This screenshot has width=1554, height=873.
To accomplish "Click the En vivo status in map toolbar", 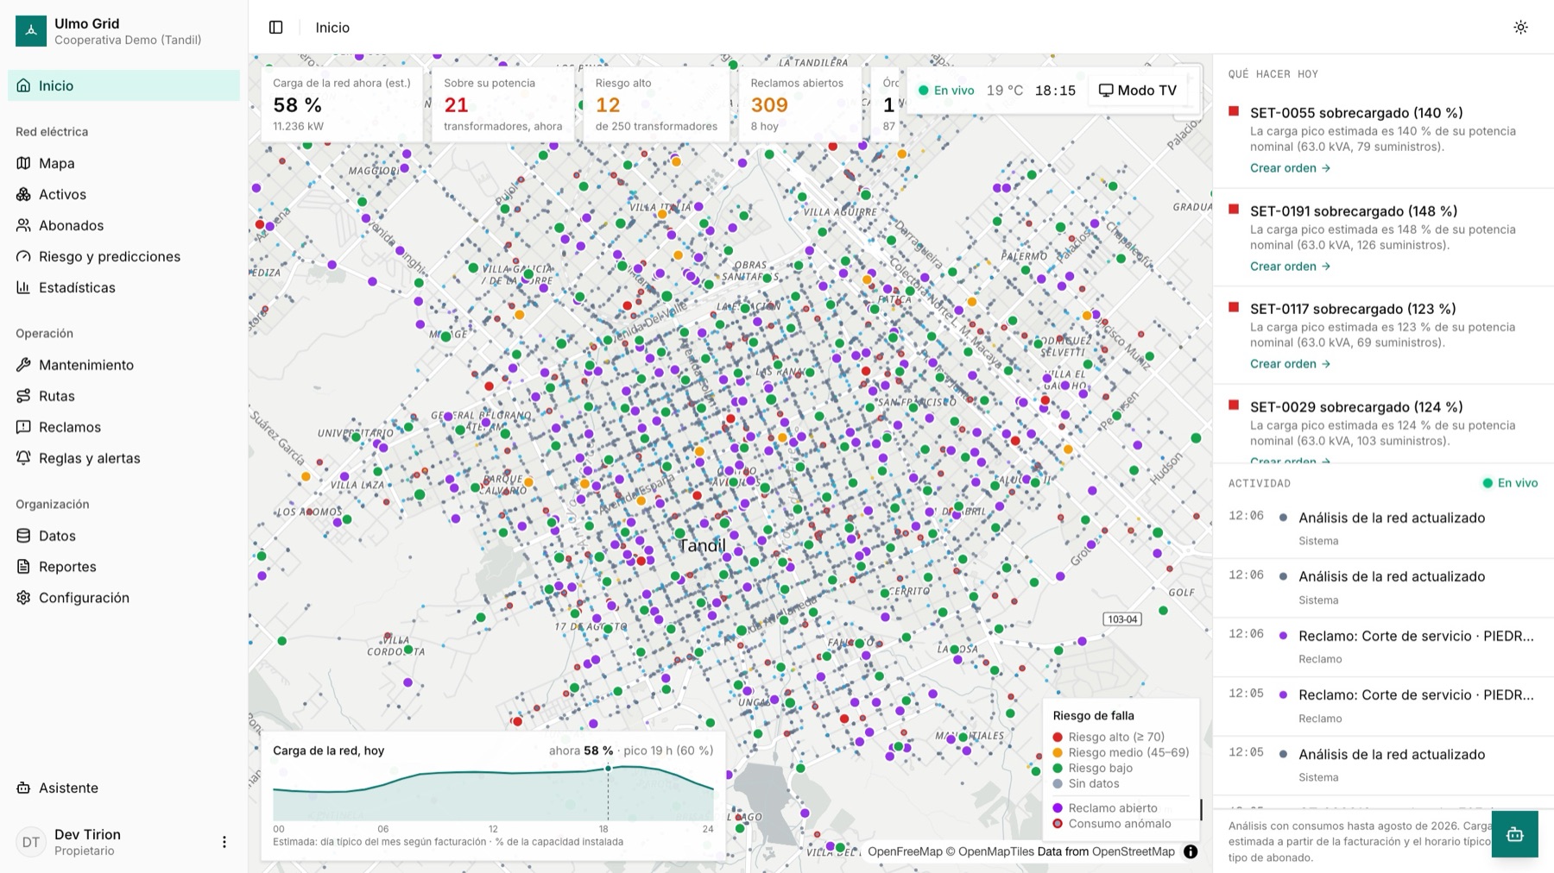I will coord(946,90).
